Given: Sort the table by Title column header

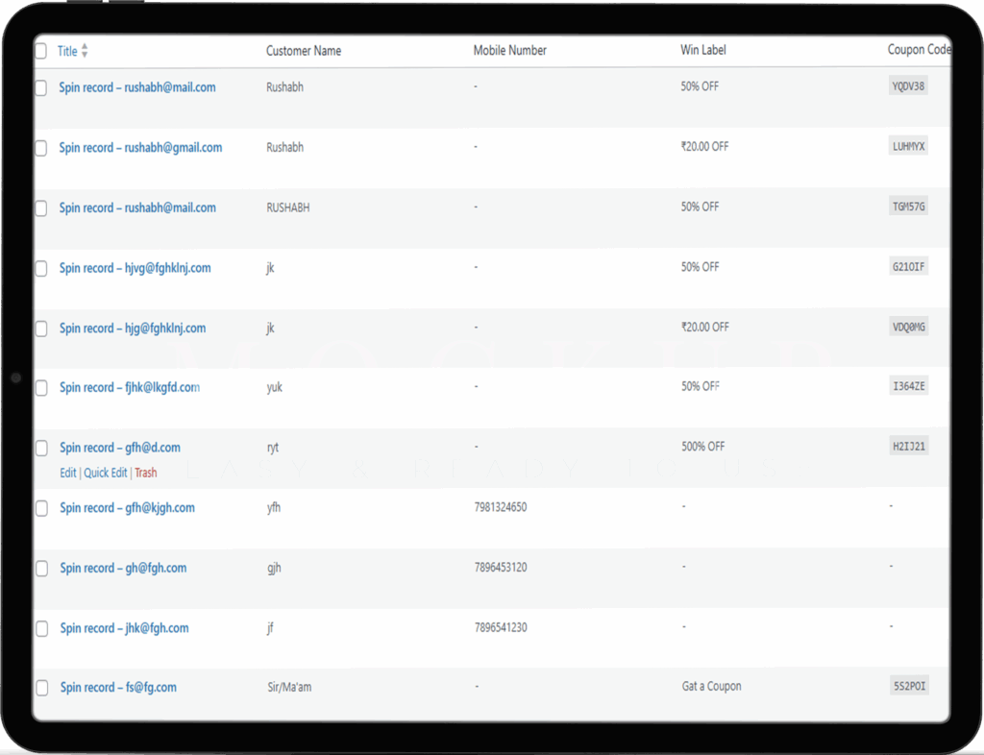Looking at the screenshot, I should (67, 51).
